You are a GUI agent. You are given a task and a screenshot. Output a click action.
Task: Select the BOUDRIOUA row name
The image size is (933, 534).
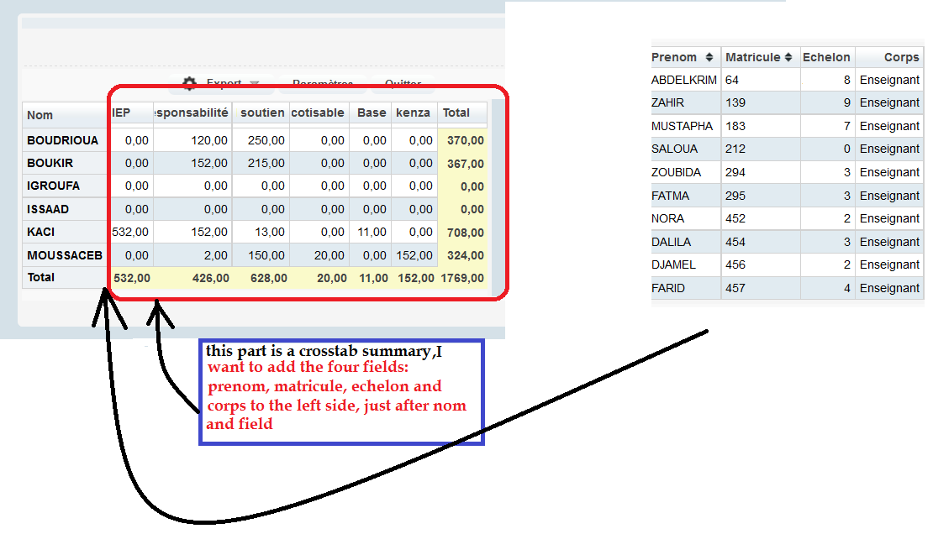pyautogui.click(x=62, y=140)
